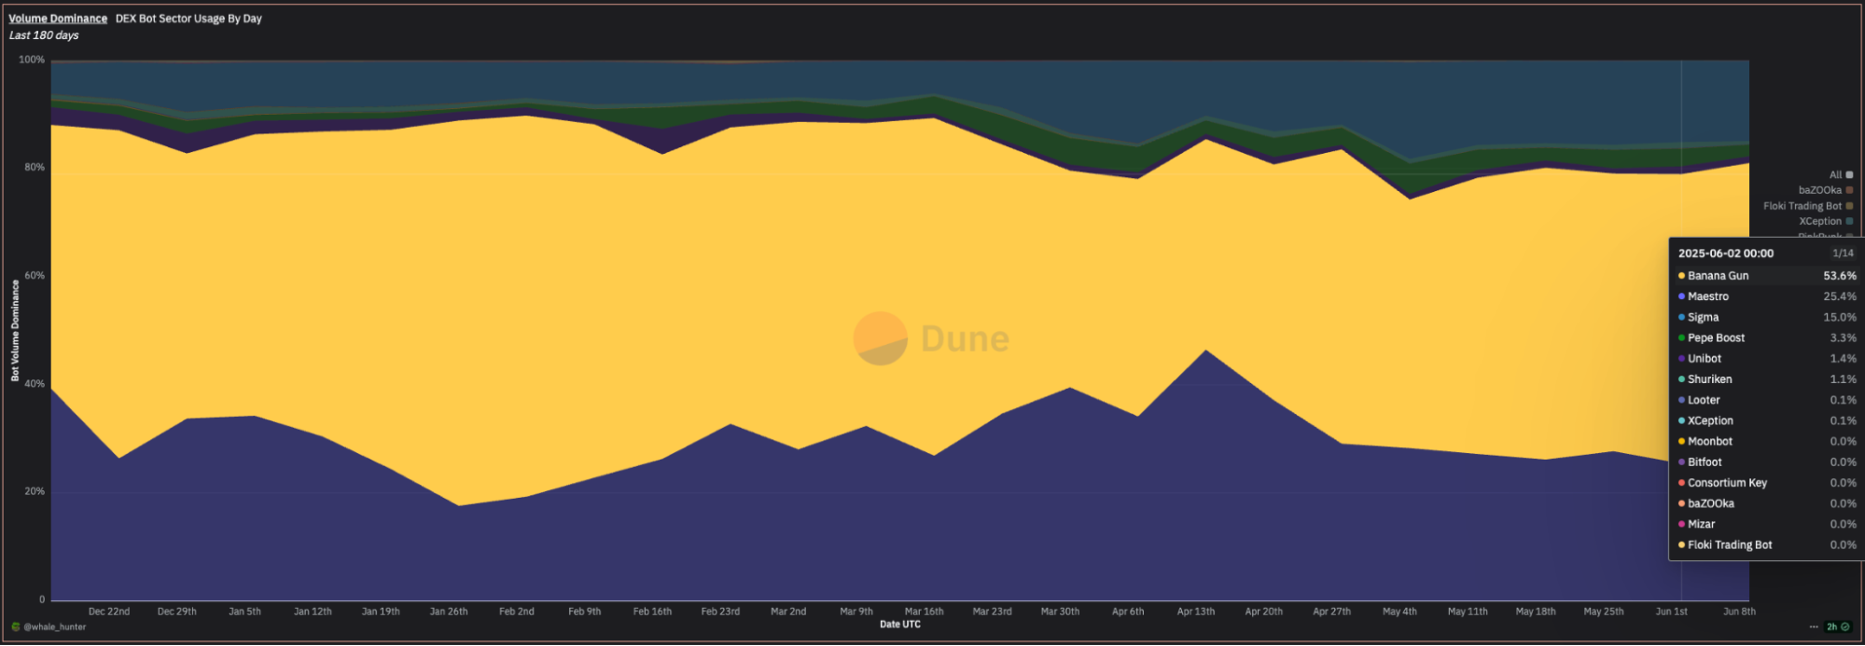Select the Bitfoot tooltip row
The width and height of the screenshot is (1865, 646).
point(1766,462)
